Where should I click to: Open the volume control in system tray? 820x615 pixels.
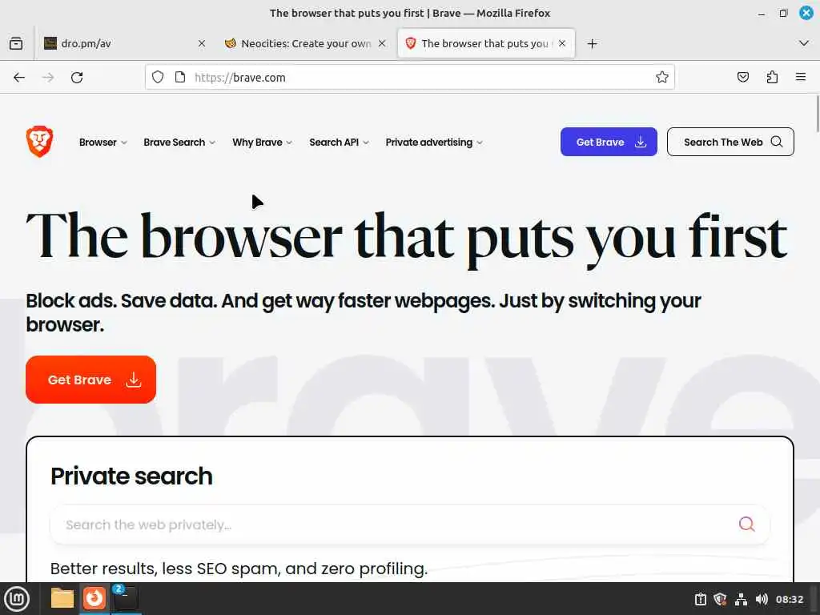coord(762,599)
